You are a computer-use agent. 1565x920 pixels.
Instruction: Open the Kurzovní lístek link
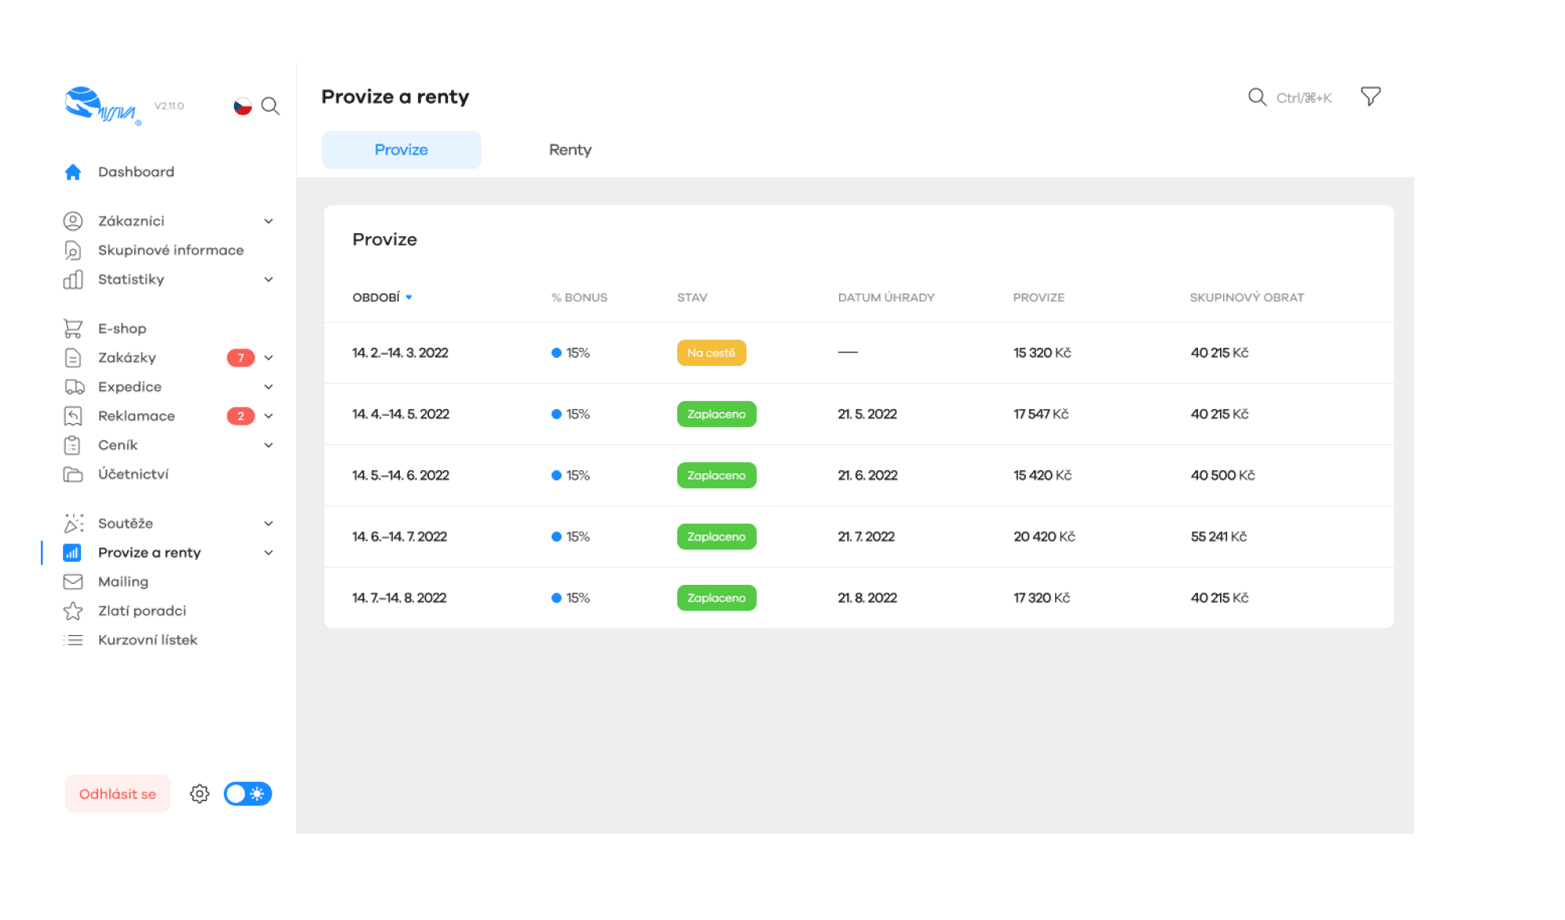148,640
